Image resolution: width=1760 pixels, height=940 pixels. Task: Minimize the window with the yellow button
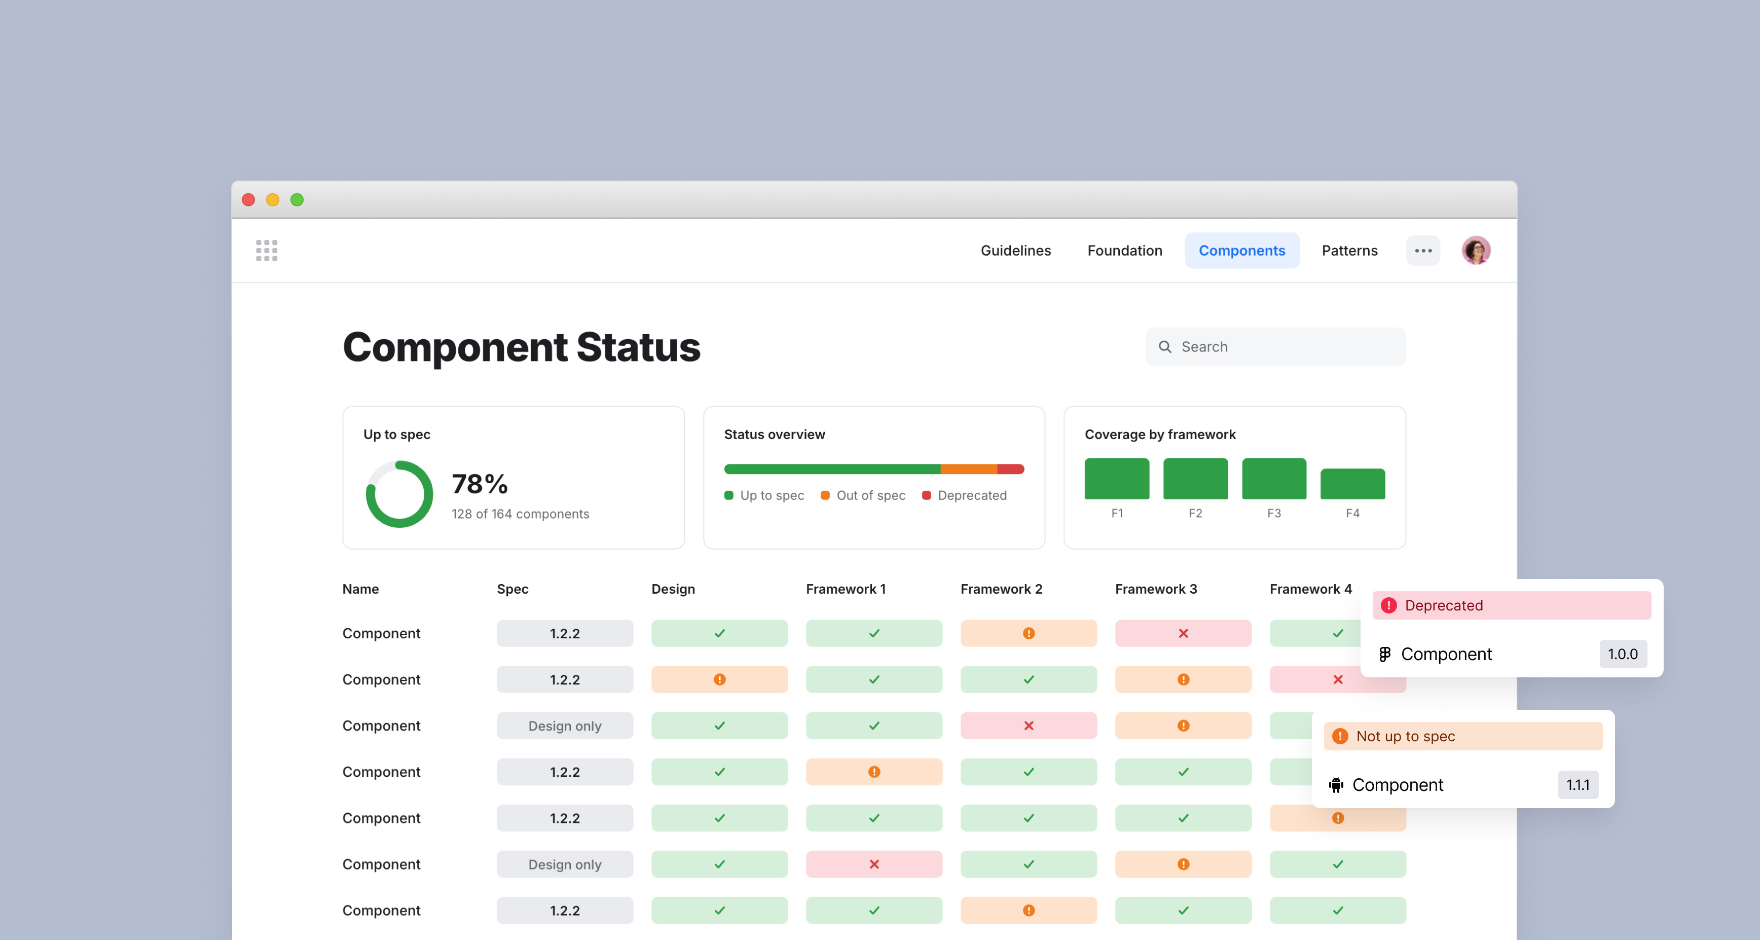pos(272,199)
